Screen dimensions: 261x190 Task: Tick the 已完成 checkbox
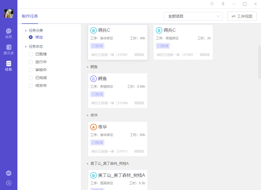point(31,78)
